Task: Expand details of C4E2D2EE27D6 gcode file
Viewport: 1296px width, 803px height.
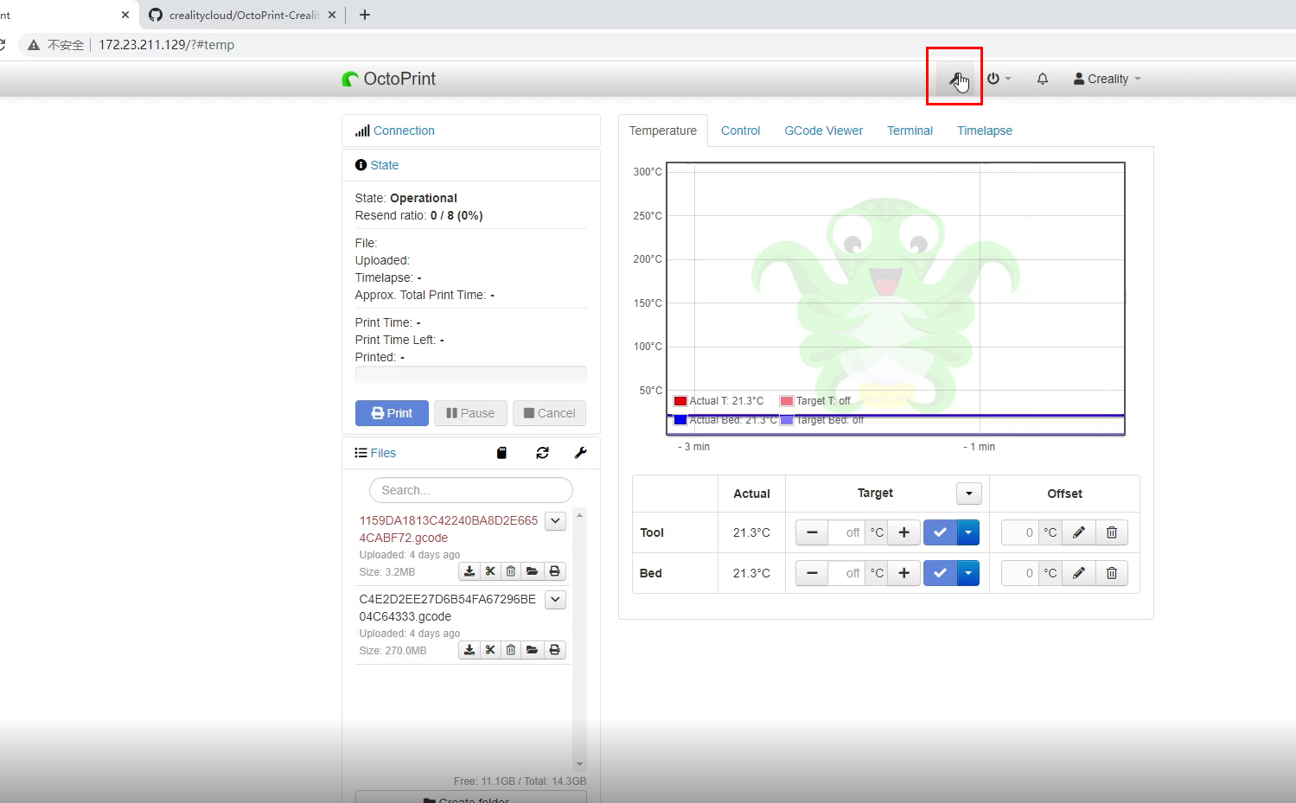Action: coord(556,600)
